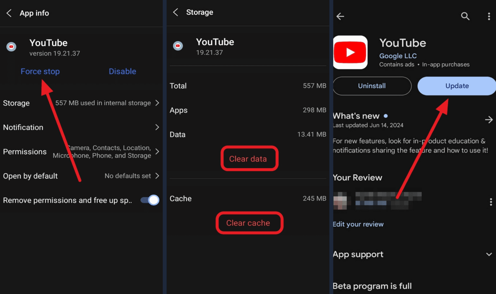Image resolution: width=496 pixels, height=294 pixels.
Task: Tap the Play Store back arrow
Action: coord(340,16)
